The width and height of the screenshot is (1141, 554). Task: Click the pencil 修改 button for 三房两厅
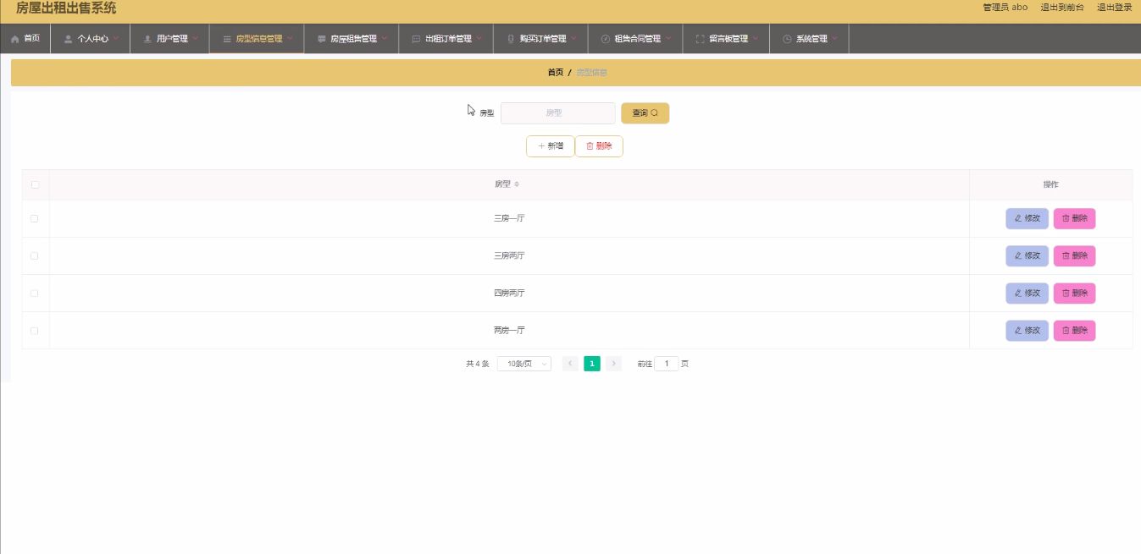tap(1027, 255)
